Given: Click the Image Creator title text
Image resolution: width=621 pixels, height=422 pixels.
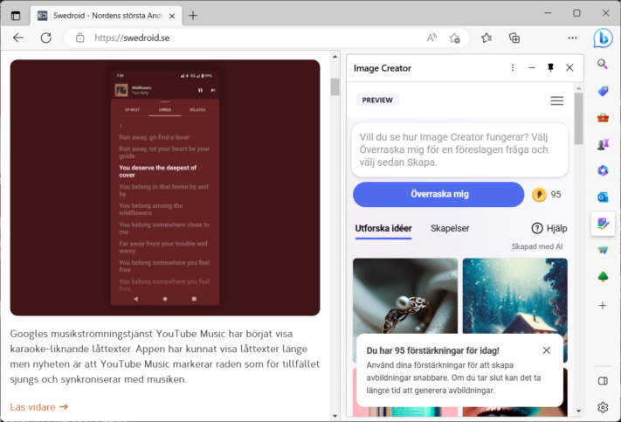Looking at the screenshot, I should click(383, 68).
